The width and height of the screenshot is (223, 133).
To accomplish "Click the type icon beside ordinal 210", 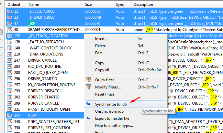I will point(10,54).
